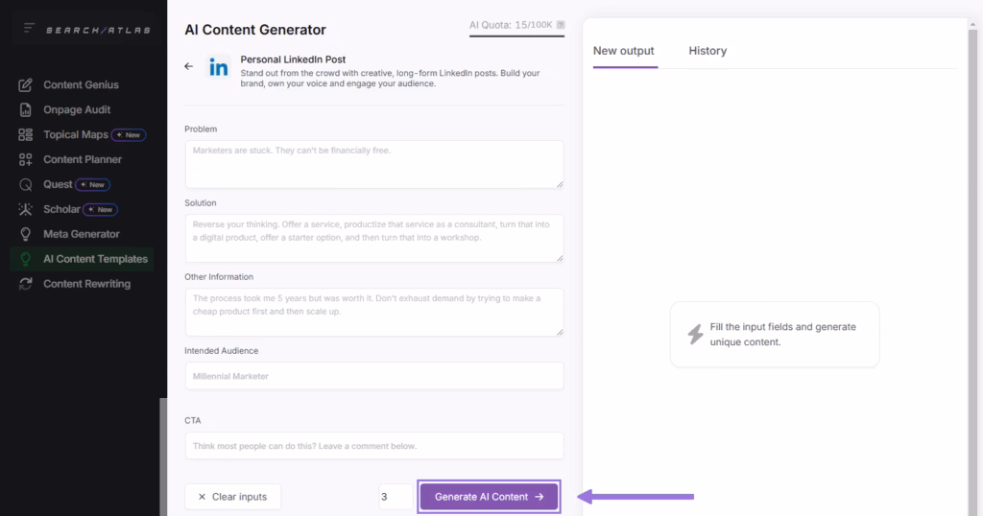Focus the Solution text area
983x516 pixels.
point(373,238)
